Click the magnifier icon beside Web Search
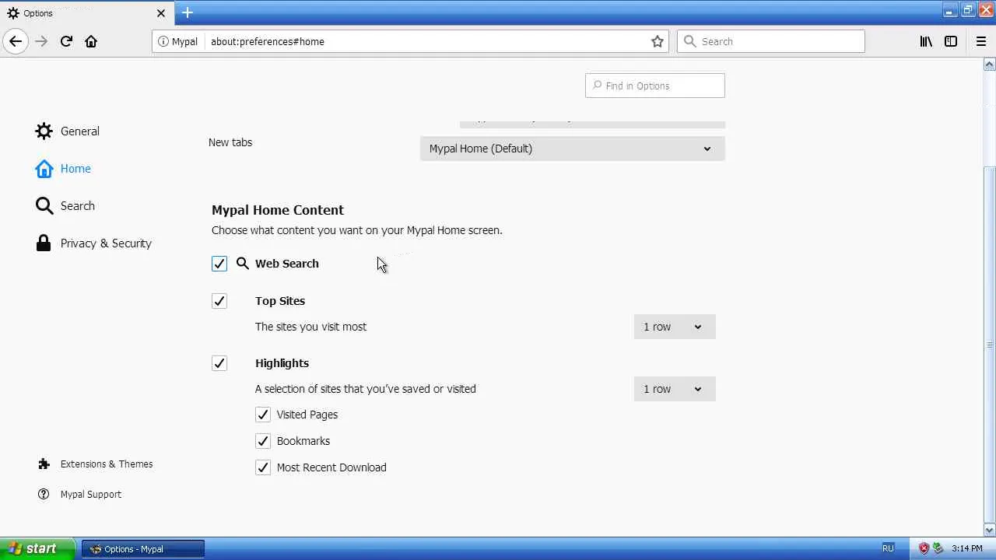 click(x=243, y=263)
